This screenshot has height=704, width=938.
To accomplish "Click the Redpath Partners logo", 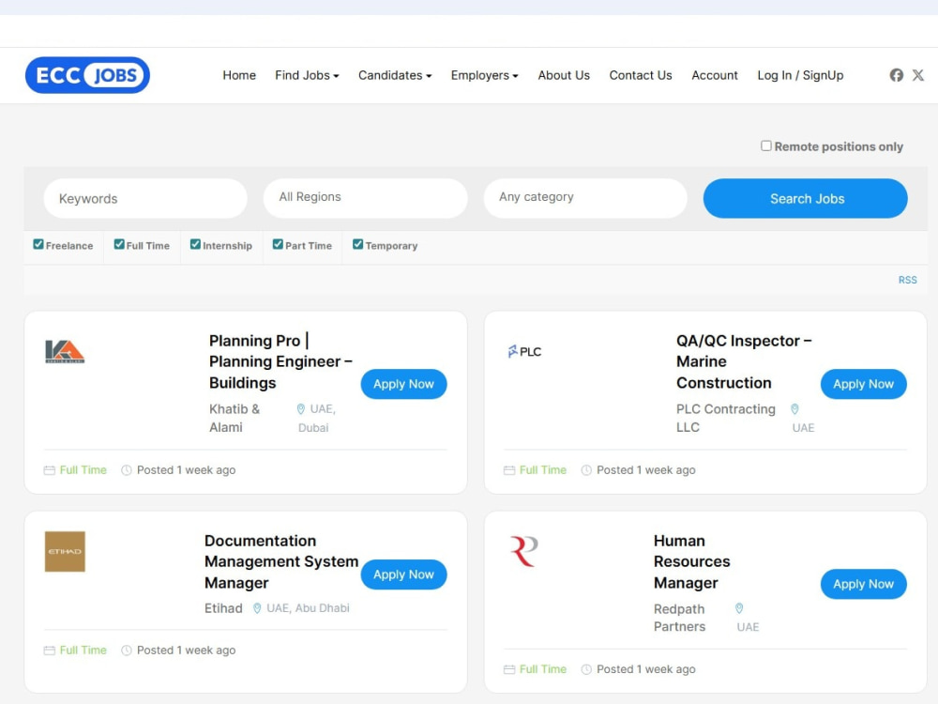I will point(524,551).
